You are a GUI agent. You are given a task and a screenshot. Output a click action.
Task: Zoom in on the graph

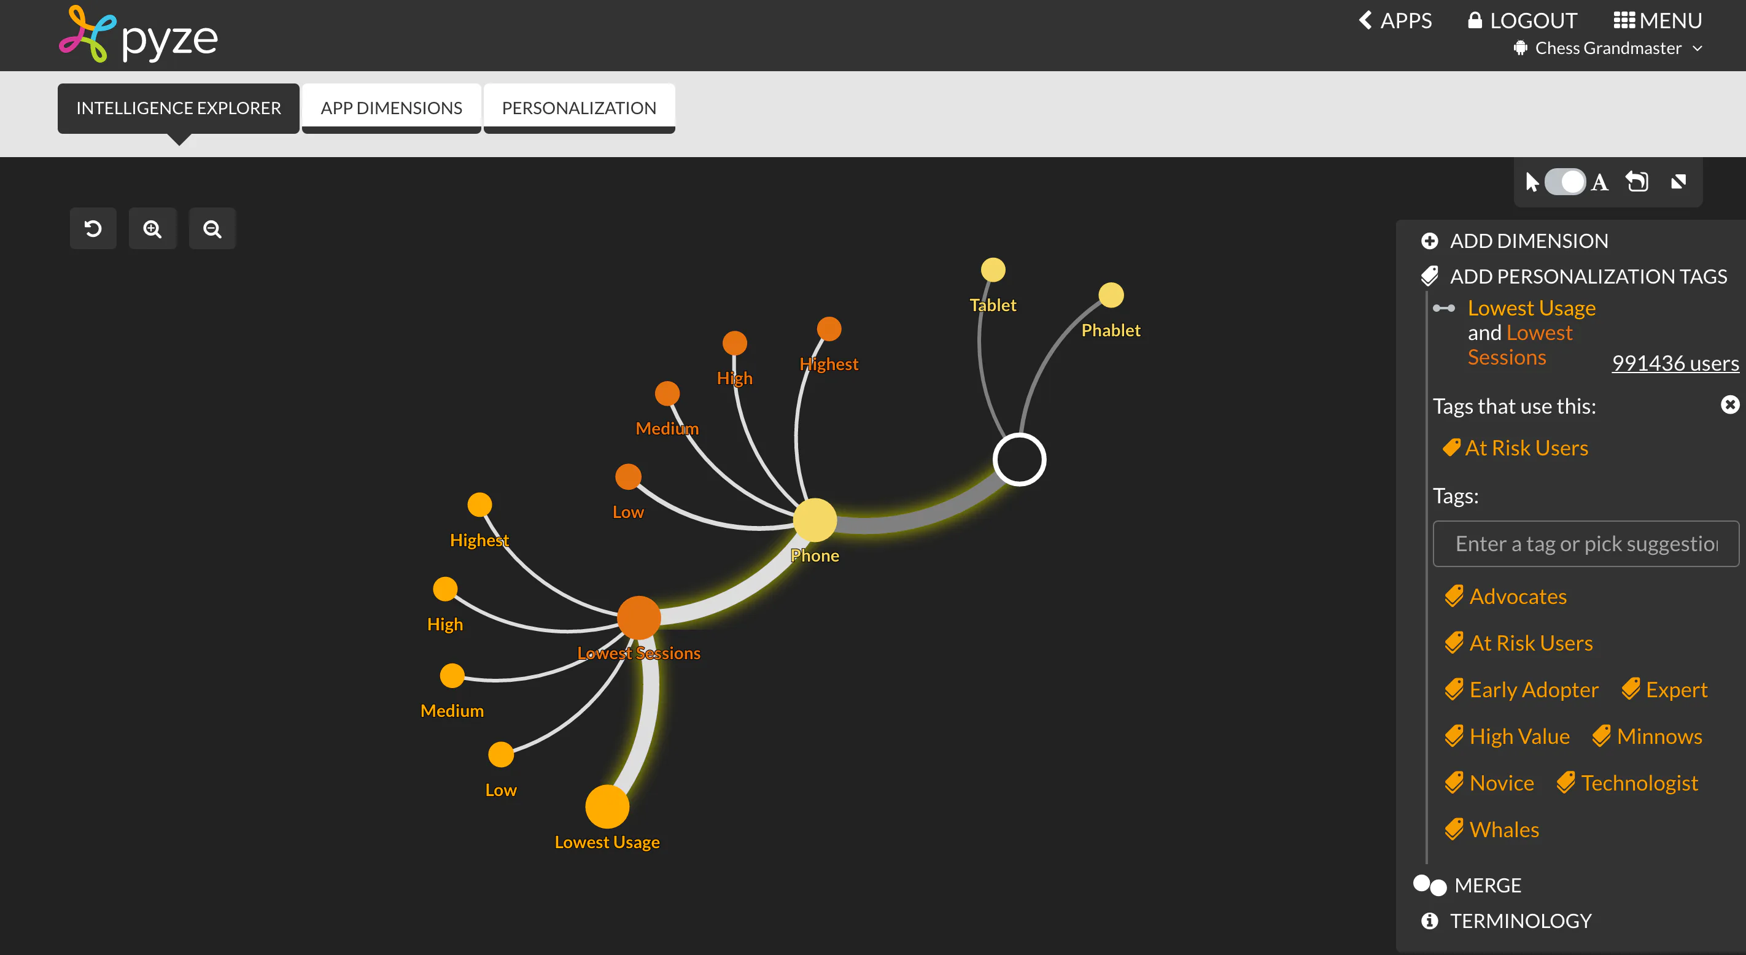[152, 228]
